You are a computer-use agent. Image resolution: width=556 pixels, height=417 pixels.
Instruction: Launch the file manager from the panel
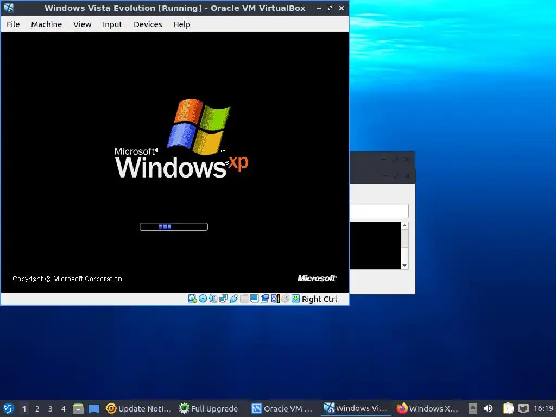pyautogui.click(x=78, y=408)
